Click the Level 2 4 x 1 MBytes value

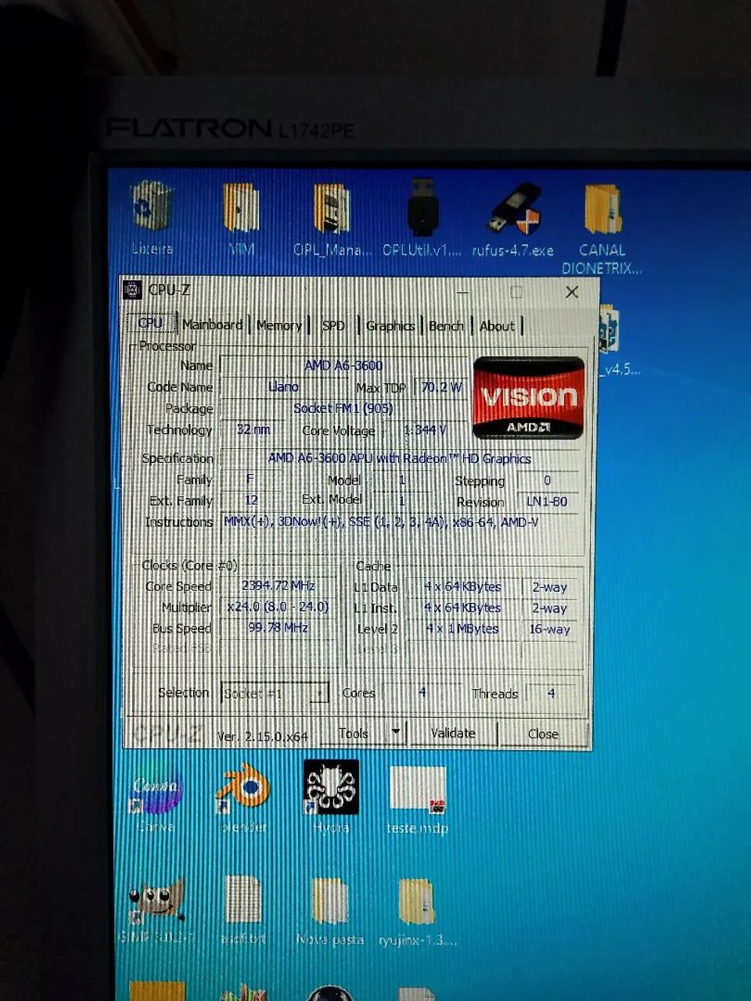(x=463, y=629)
